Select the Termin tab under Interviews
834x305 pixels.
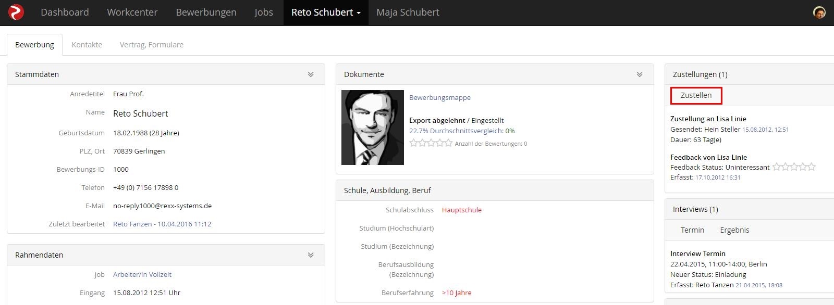point(692,230)
